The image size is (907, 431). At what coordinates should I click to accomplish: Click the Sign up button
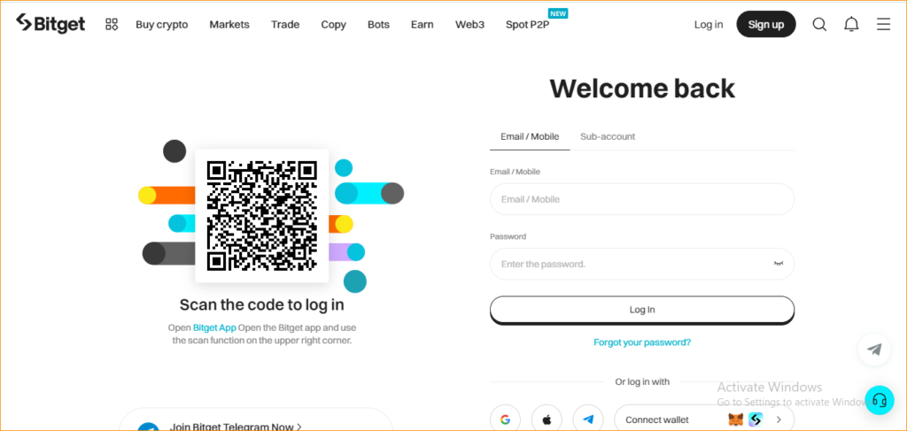coord(766,24)
